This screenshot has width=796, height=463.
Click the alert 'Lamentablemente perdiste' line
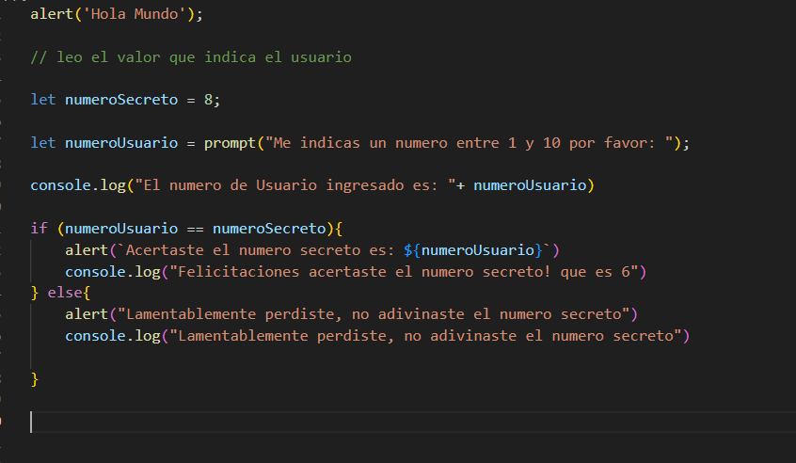click(x=351, y=314)
